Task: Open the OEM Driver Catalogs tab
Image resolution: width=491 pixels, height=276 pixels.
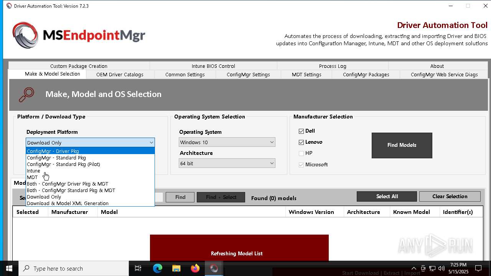Action: click(x=120, y=74)
